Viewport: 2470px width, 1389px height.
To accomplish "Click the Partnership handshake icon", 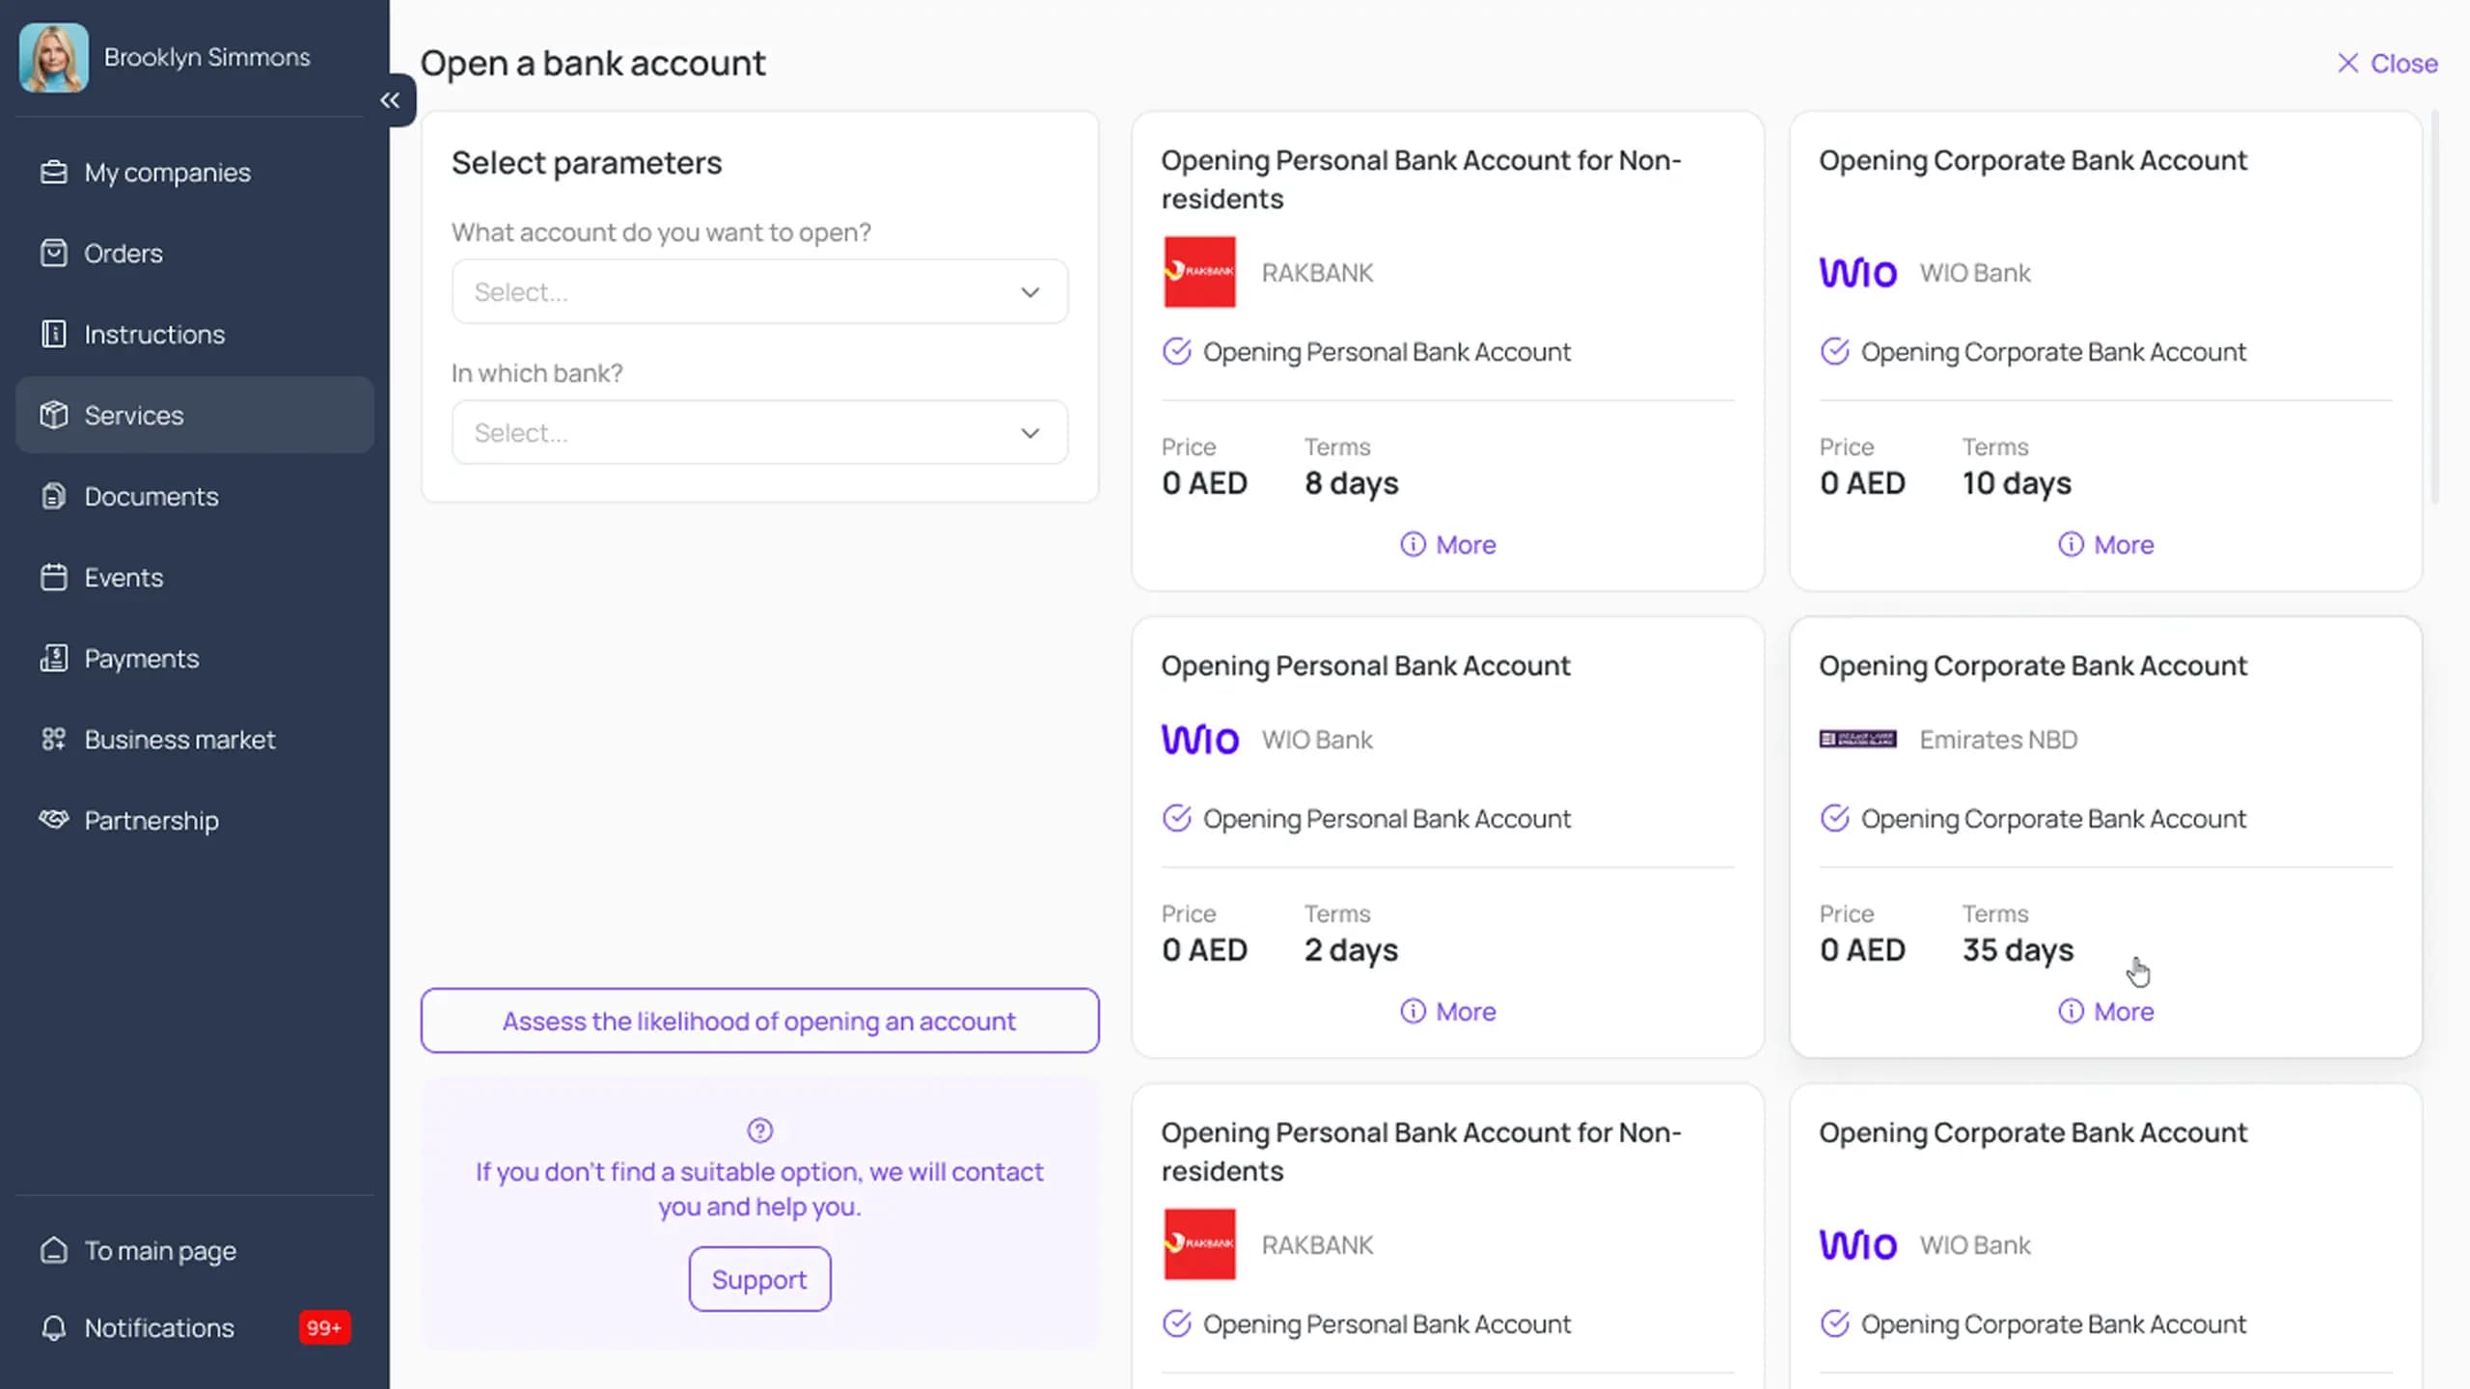I will 54,820.
